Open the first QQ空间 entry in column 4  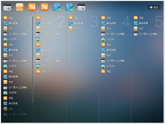point(108,39)
